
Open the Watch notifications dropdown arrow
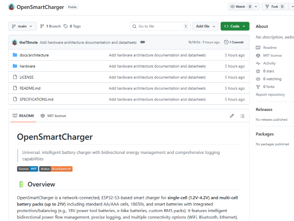(x=256, y=7)
